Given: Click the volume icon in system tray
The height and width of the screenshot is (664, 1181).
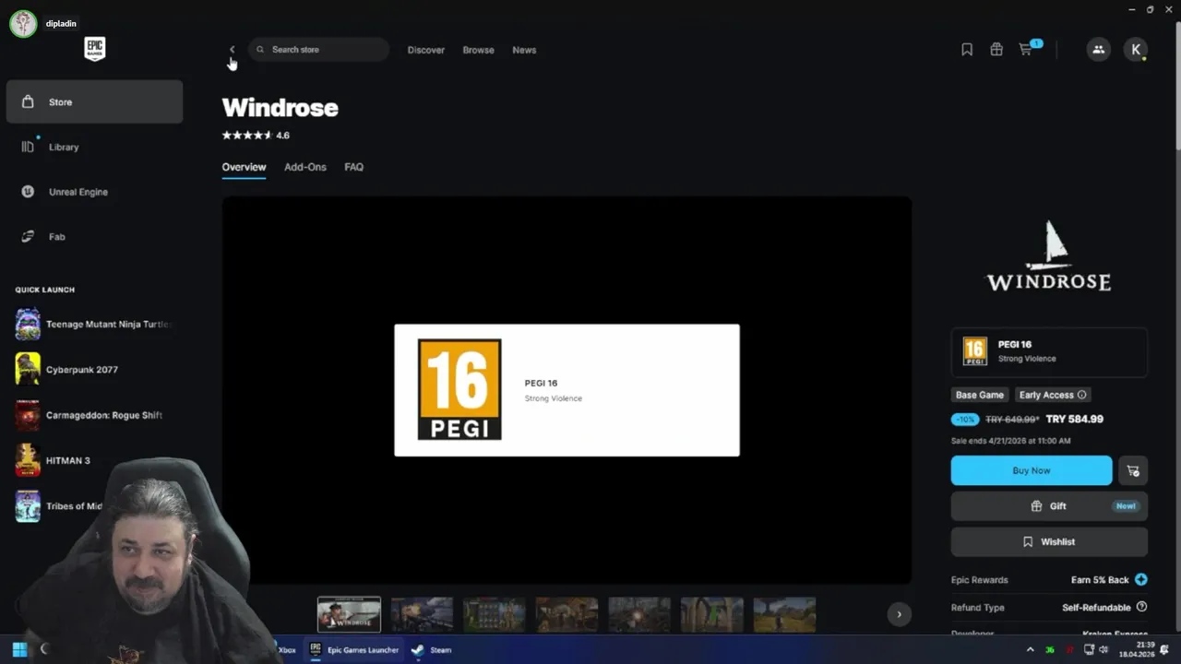Looking at the screenshot, I should [1103, 650].
